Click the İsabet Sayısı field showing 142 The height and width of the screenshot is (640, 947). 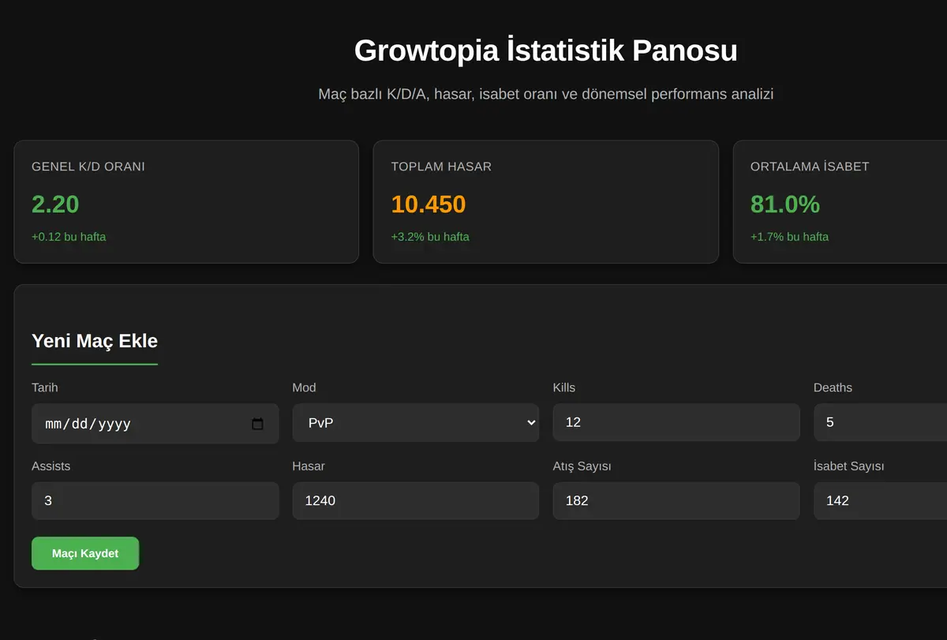click(x=880, y=500)
